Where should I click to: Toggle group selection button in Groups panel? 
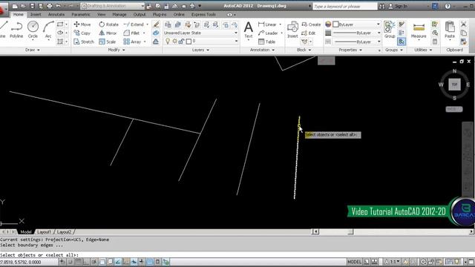click(x=402, y=42)
